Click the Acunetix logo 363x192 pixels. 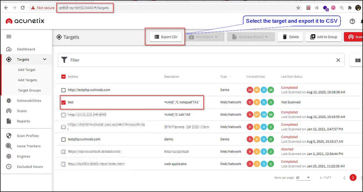point(25,21)
